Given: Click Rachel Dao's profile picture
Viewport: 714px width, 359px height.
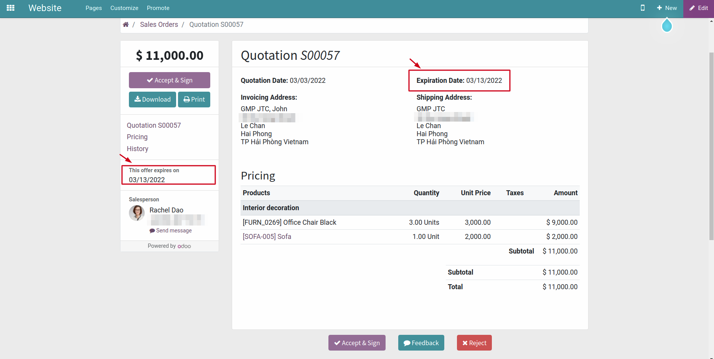Looking at the screenshot, I should point(136,213).
